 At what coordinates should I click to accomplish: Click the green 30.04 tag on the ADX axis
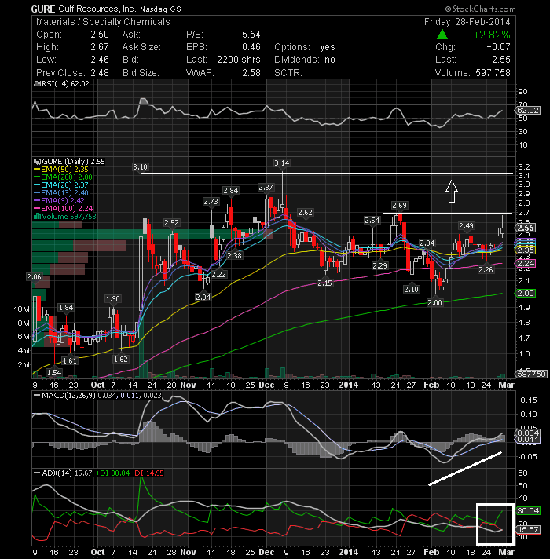[528, 511]
